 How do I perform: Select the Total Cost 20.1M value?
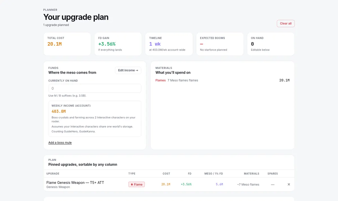pos(54,44)
